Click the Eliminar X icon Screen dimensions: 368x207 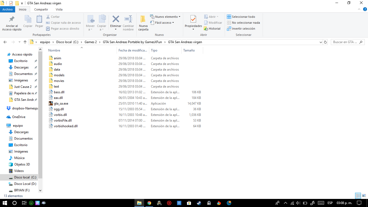click(x=116, y=19)
